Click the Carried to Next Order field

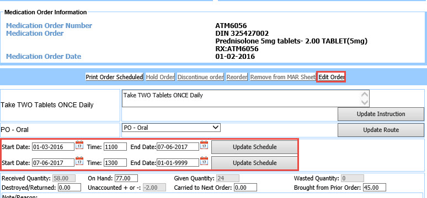245,188
